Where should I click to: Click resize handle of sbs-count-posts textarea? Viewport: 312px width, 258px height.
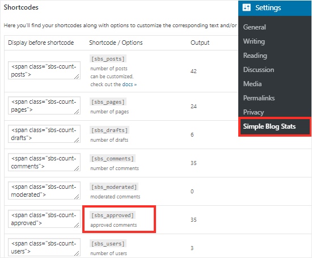click(x=77, y=77)
